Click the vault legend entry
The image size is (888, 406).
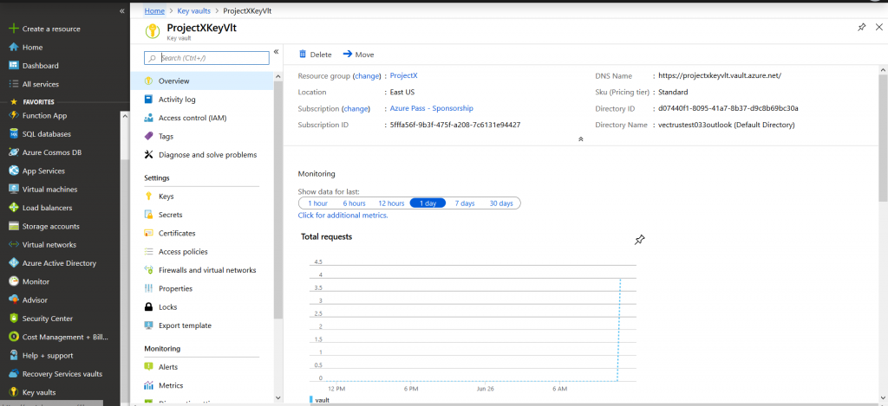320,400
